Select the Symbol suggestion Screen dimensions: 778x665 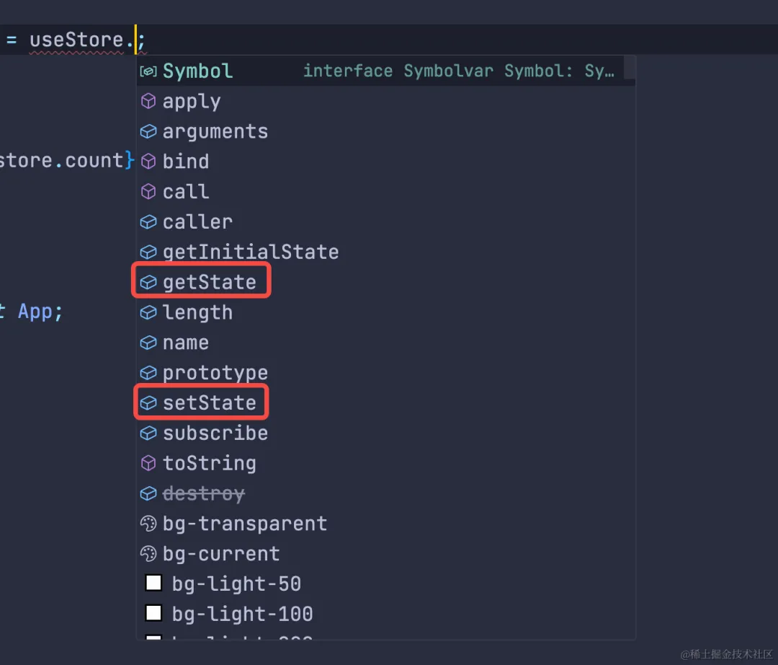point(197,71)
